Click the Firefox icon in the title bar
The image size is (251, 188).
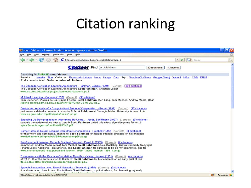[x=21, y=50]
